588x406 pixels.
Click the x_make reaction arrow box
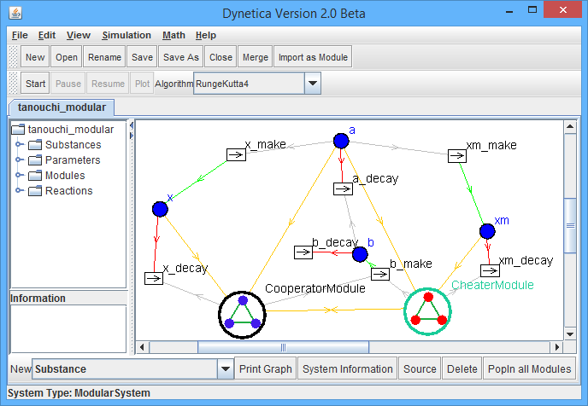coord(235,154)
